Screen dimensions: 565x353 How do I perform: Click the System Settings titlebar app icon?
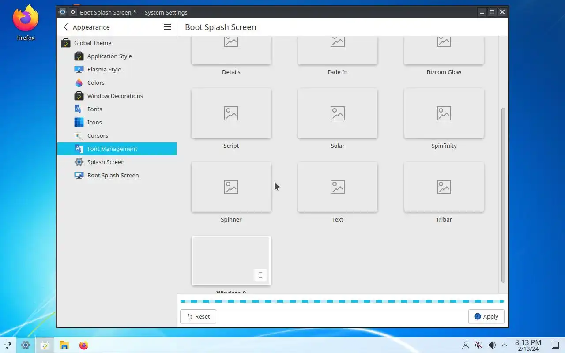(62, 12)
